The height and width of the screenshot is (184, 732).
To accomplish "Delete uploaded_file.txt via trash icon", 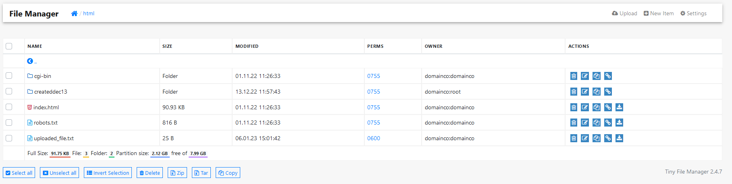I will pyautogui.click(x=574, y=138).
